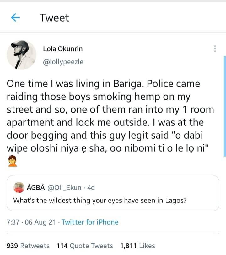
Task: Open the tweet's three-dot options menu
Action: [x=215, y=48]
